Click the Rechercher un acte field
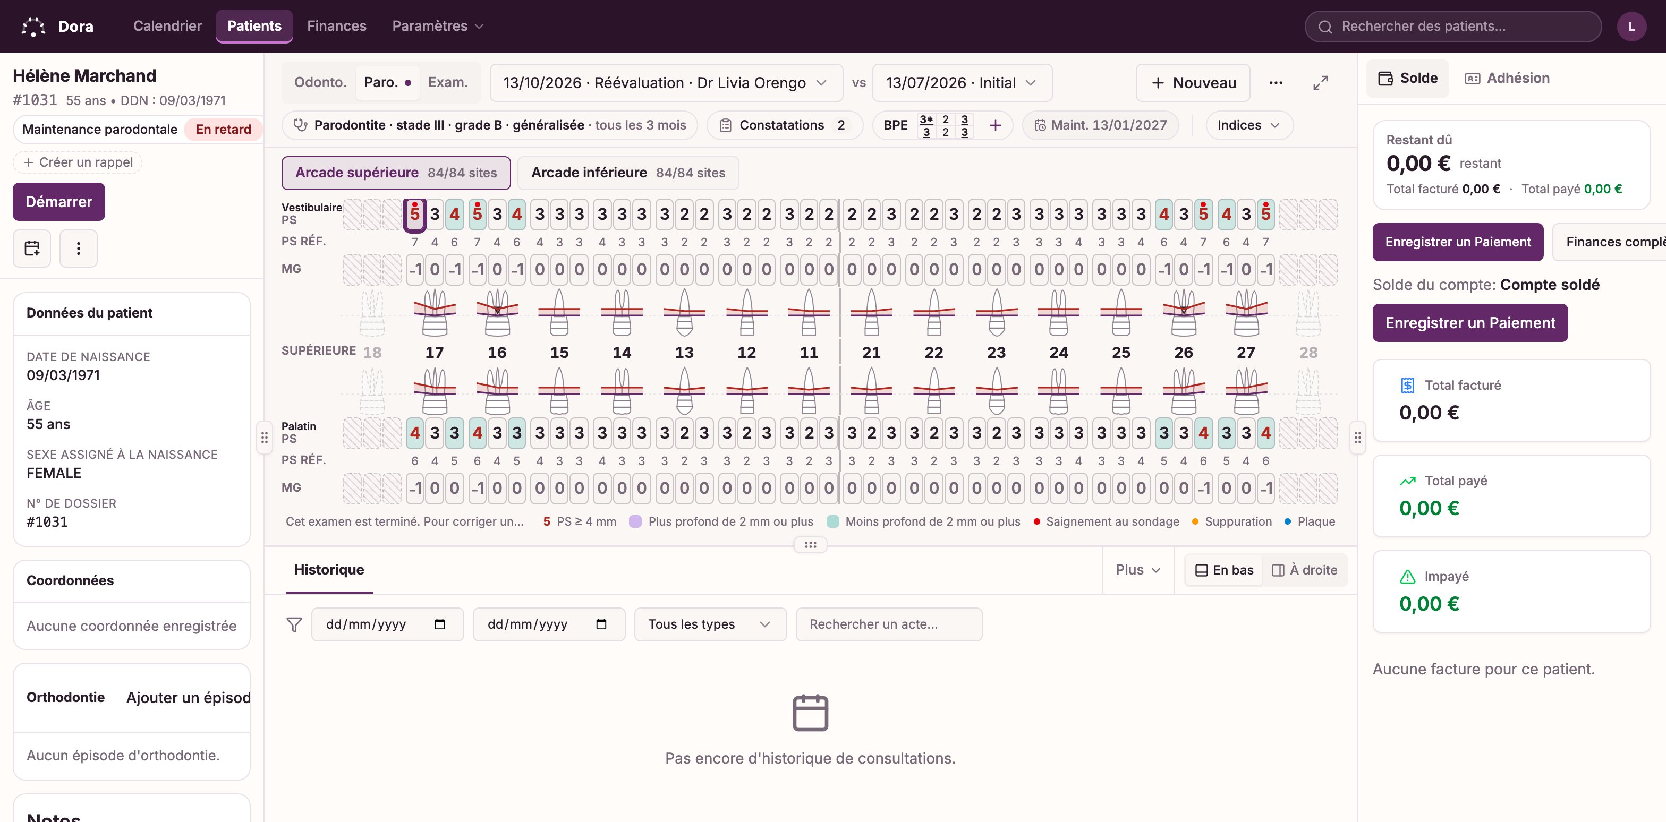This screenshot has width=1666, height=822. (x=889, y=624)
